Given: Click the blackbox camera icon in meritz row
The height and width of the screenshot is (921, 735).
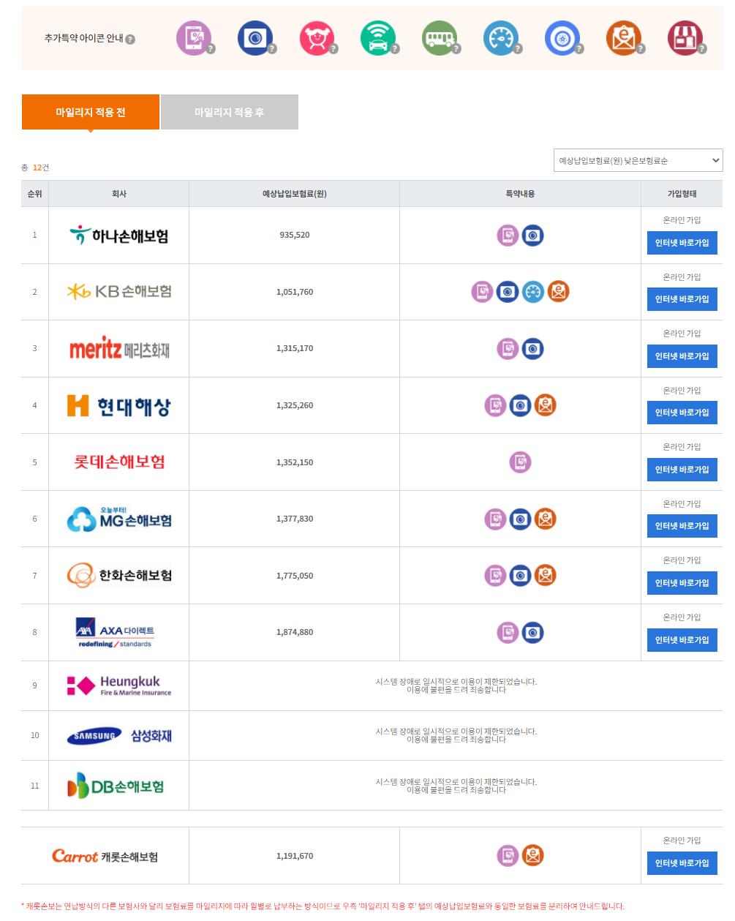Looking at the screenshot, I should point(532,349).
